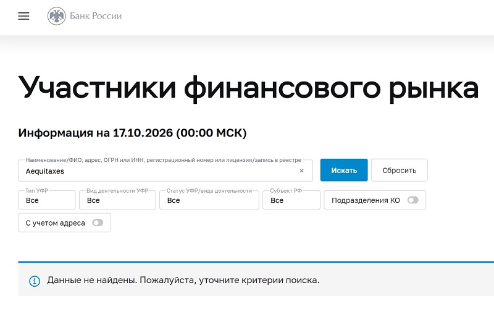
Task: Click the Информация на 17.10.2026 date text
Action: [132, 133]
